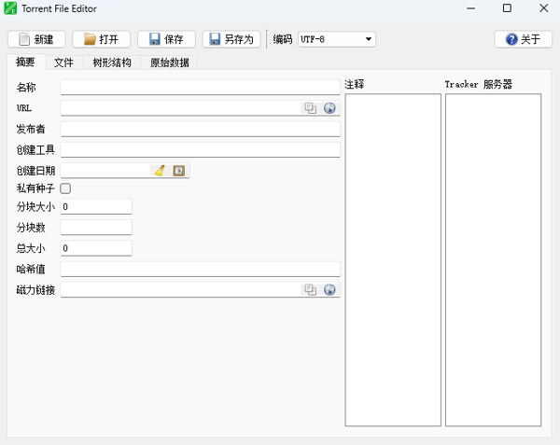Open magnet link via globe icon

pos(329,290)
